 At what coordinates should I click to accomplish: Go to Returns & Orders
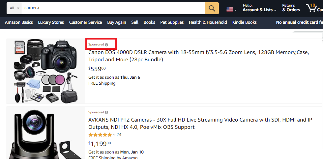291,8
